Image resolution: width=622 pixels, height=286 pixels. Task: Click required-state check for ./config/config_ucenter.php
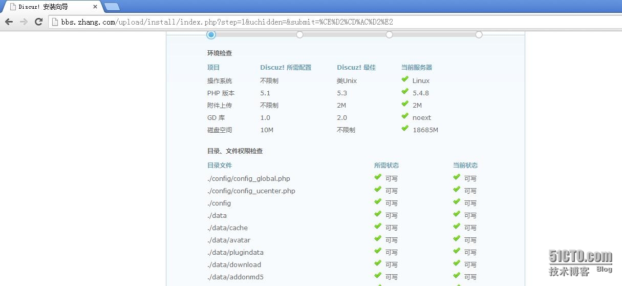coord(378,190)
